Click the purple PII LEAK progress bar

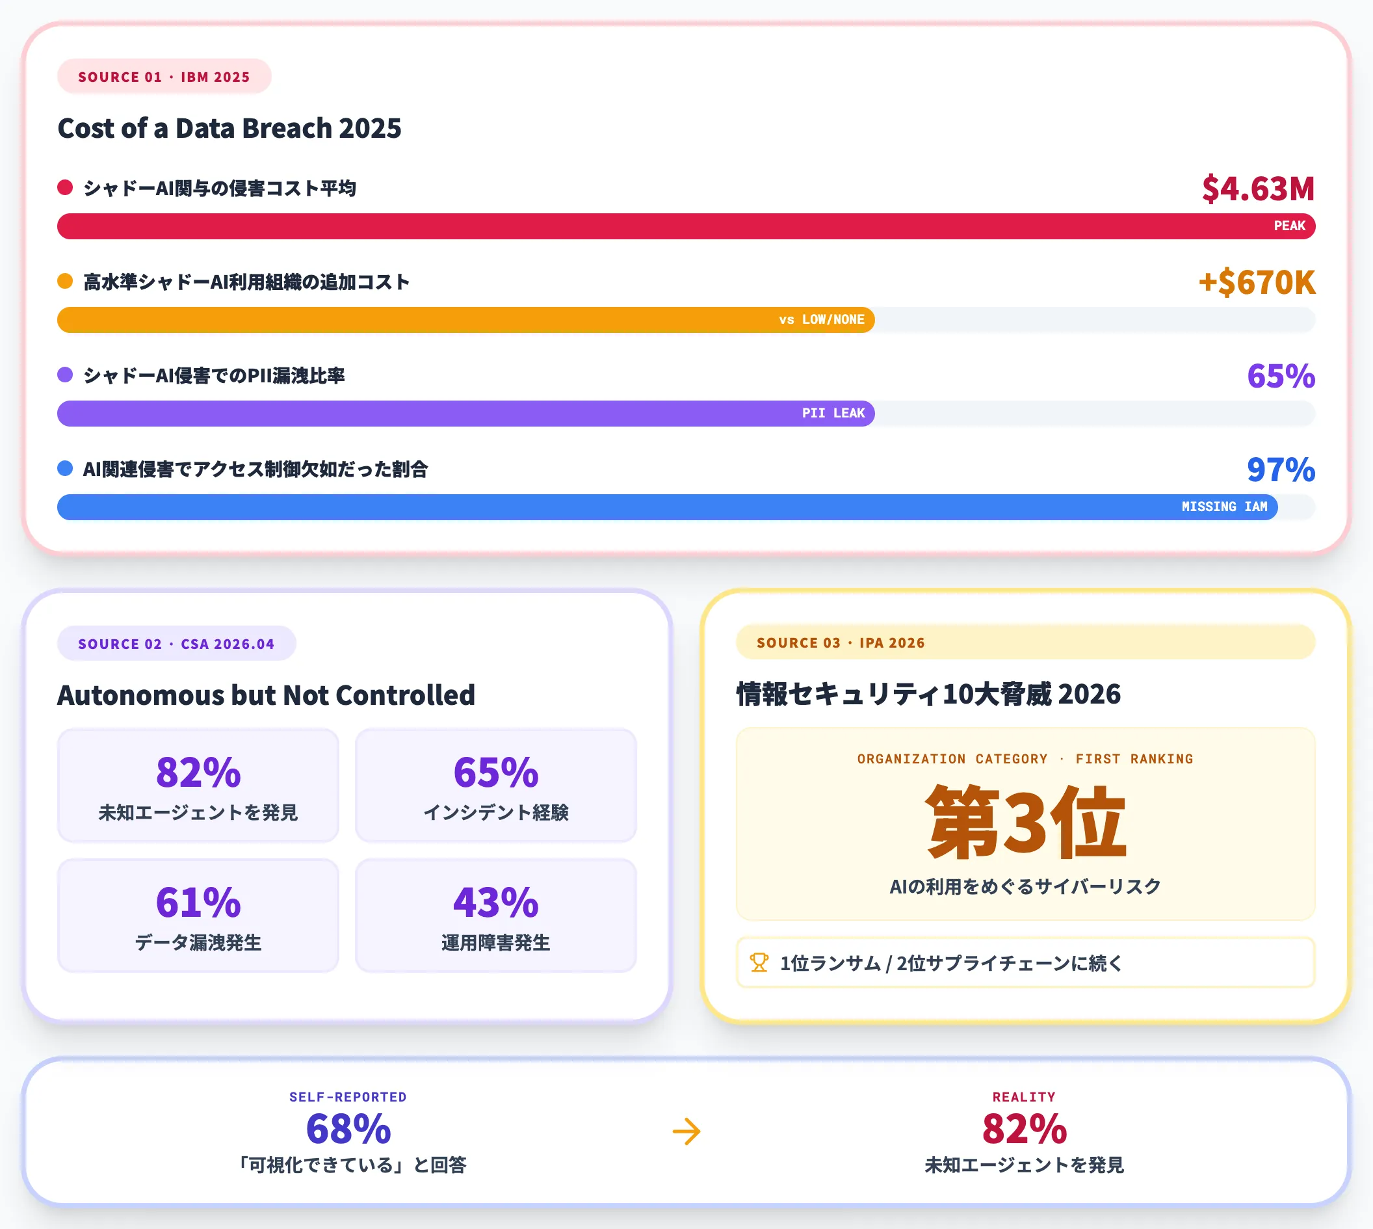tap(465, 414)
